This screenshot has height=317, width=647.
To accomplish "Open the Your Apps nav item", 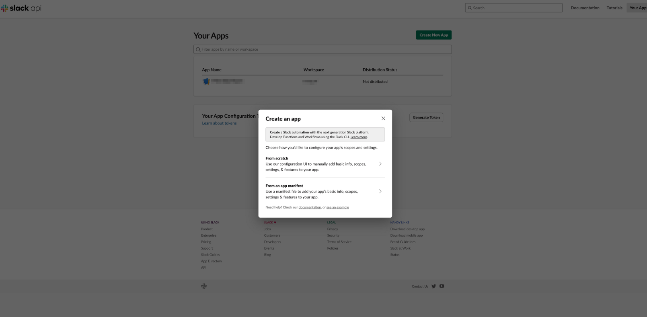I will [x=638, y=8].
